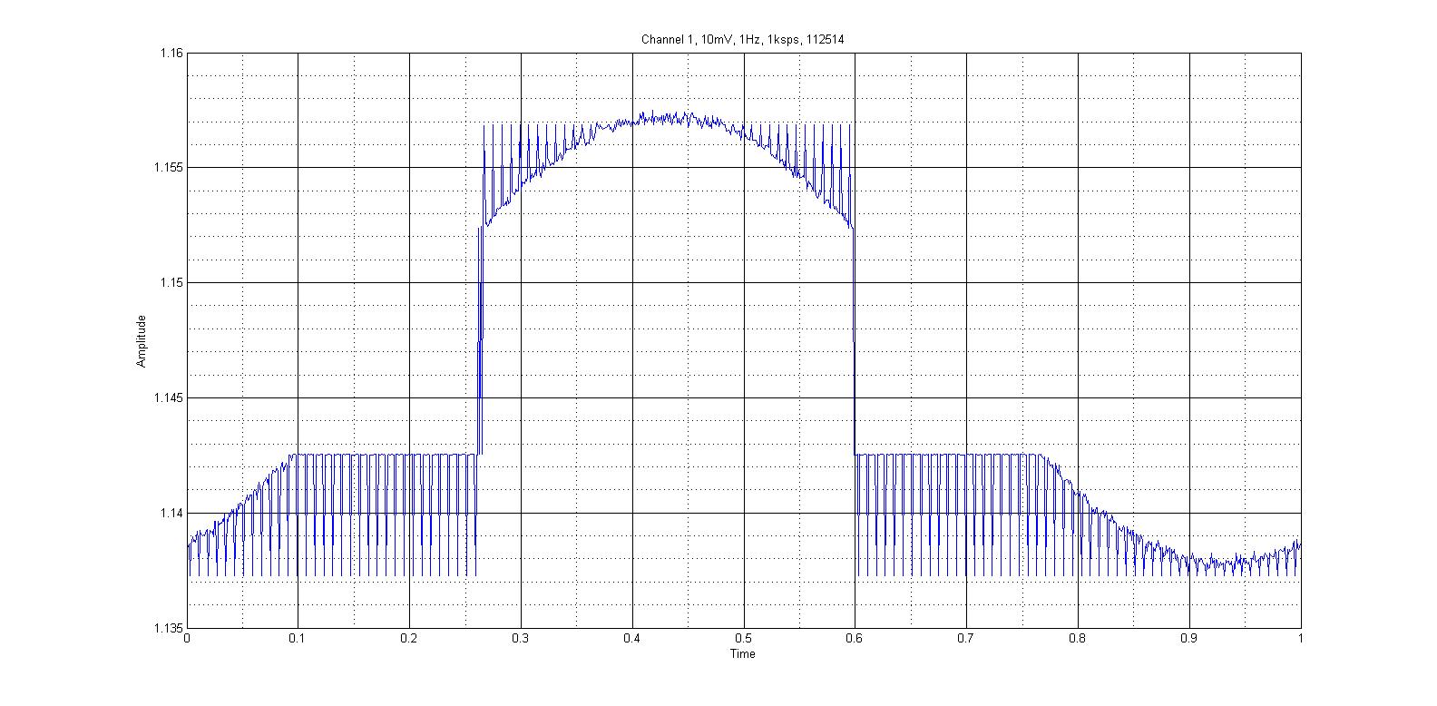Click the x-axis tick label "0.5"
This screenshot has height=706, width=1437.
(744, 639)
